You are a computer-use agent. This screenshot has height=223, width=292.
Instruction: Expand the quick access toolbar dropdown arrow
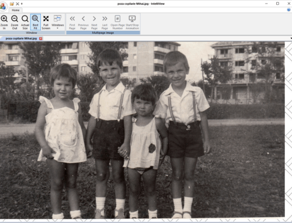tap(22, 3)
